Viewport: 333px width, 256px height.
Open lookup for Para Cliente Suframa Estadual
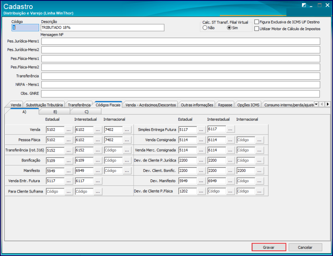(x=68, y=191)
